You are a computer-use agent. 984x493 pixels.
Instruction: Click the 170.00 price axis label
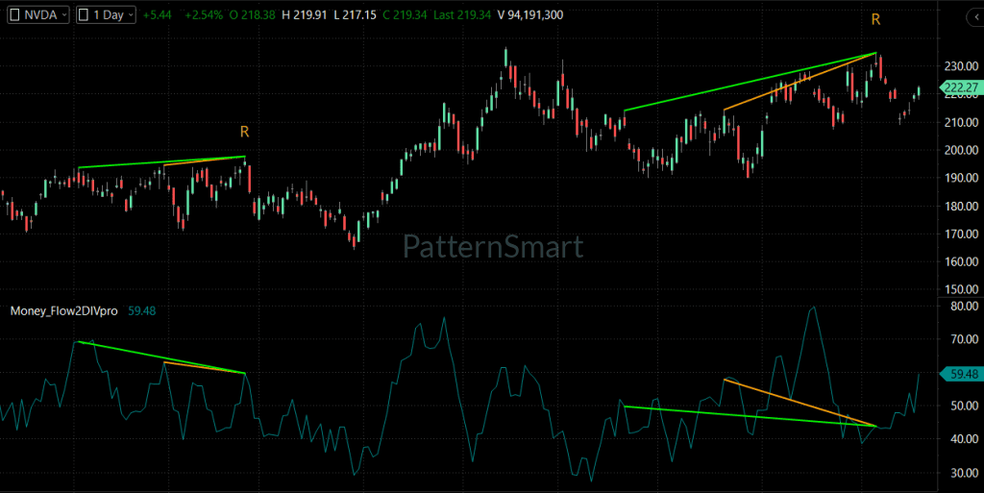pyautogui.click(x=961, y=234)
